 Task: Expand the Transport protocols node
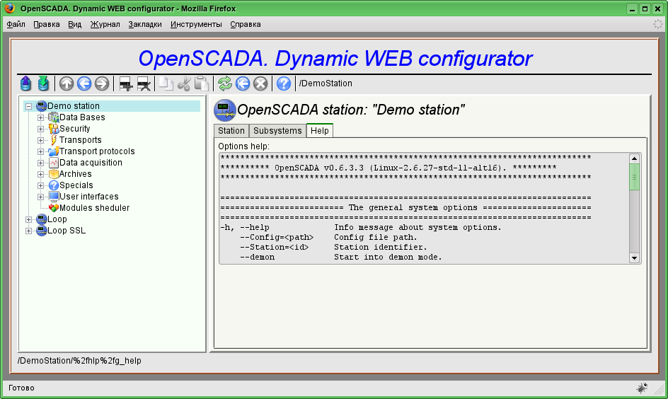click(x=40, y=151)
